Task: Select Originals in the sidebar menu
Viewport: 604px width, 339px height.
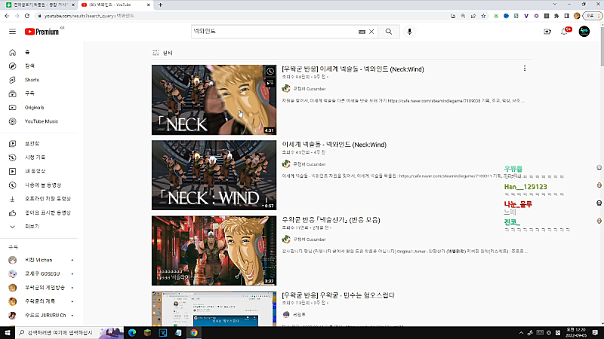Action: point(34,108)
